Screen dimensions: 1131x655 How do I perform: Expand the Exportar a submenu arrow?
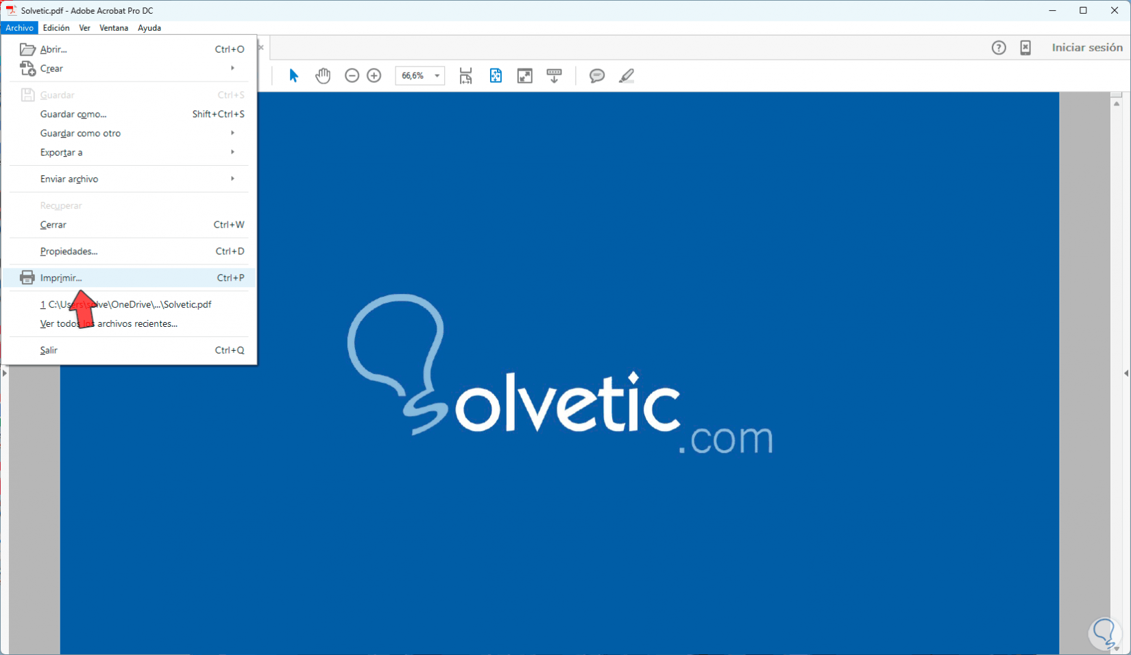[x=233, y=152]
